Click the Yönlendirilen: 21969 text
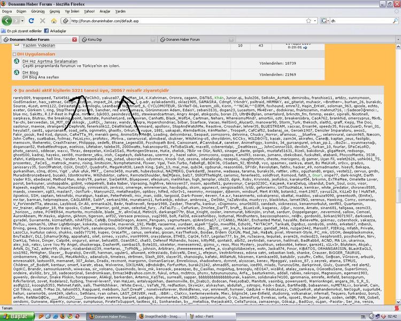Screen dimensions: 401x321 (x=277, y=74)
